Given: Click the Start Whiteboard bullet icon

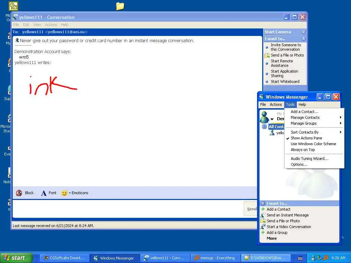Looking at the screenshot, I should pos(267,82).
